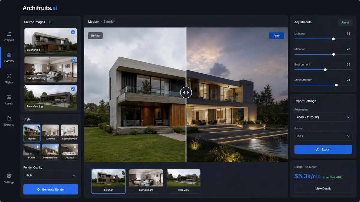The height and width of the screenshot is (202, 360).
Task: Click the upload icon on Export button
Action: coord(318,150)
